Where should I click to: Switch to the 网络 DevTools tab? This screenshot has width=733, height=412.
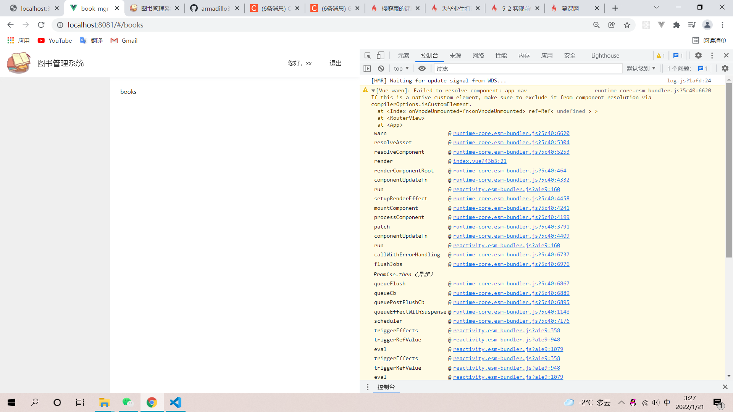coord(478,56)
